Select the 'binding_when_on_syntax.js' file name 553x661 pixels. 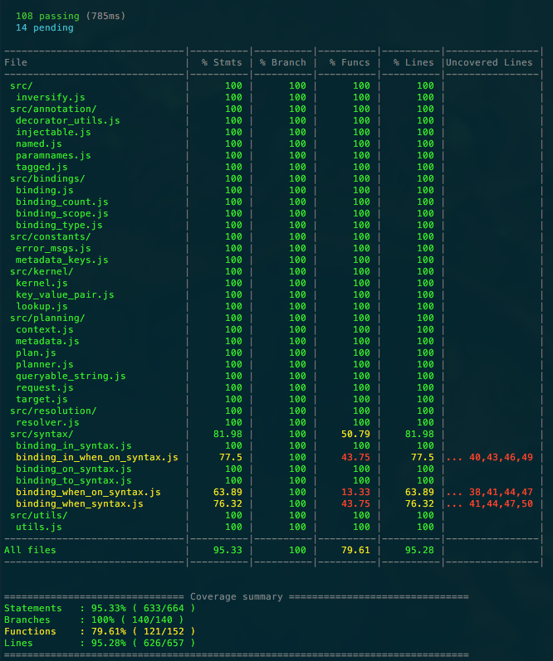[x=88, y=492]
